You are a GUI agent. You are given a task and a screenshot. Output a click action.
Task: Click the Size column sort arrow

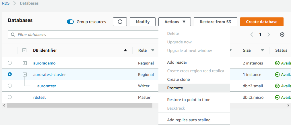pyautogui.click(x=262, y=51)
